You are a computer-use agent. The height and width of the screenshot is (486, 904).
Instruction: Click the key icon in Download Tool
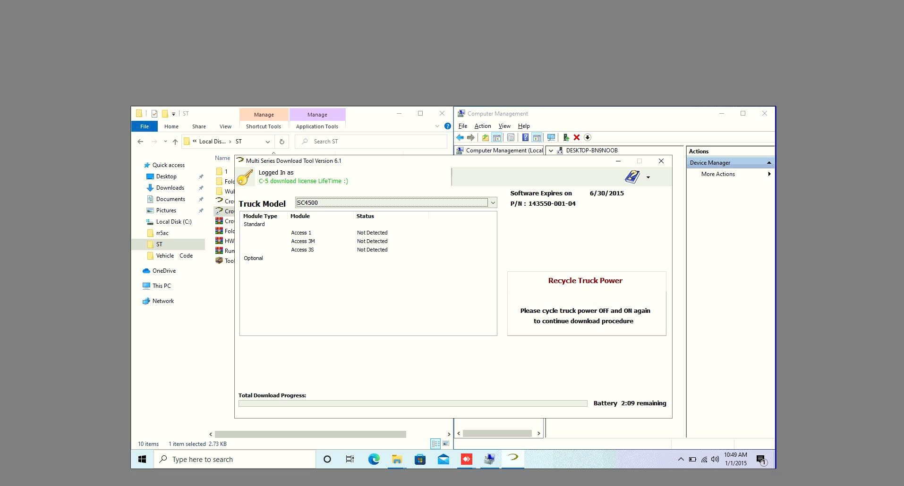pyautogui.click(x=246, y=176)
